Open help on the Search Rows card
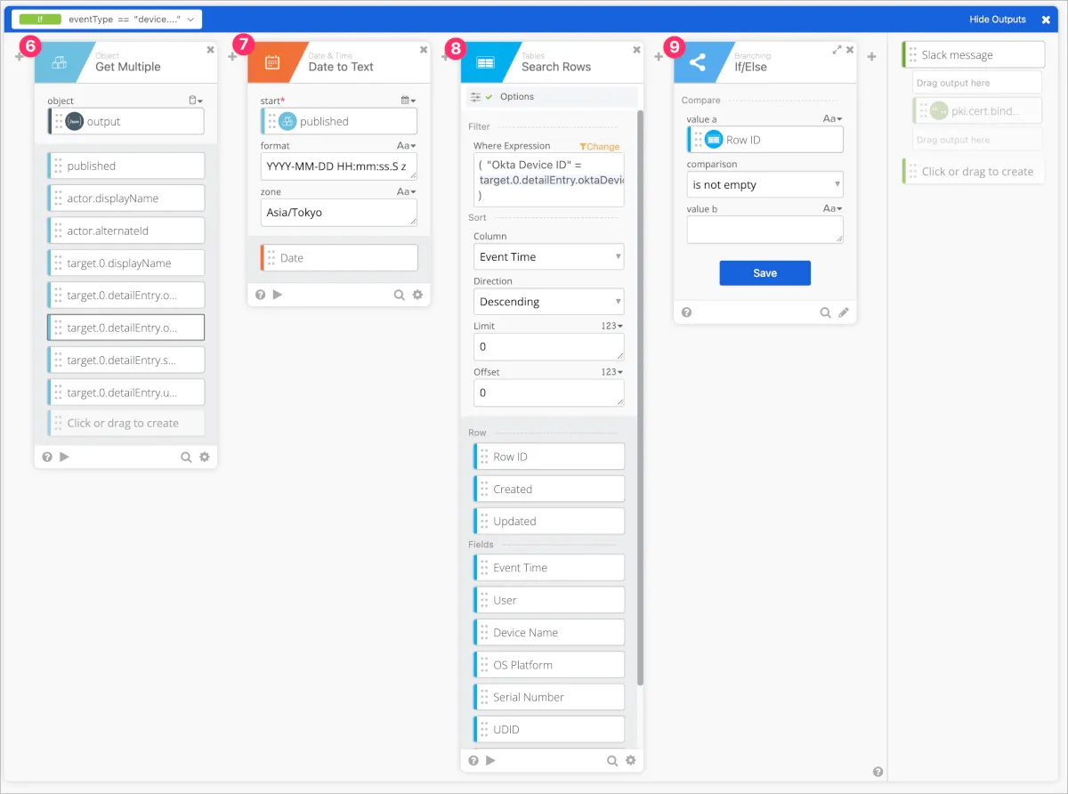The image size is (1068, 794). point(473,760)
